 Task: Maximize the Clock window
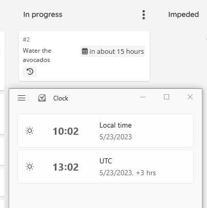[167, 97]
